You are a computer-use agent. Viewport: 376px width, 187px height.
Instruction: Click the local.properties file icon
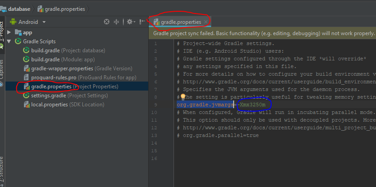pos(26,105)
